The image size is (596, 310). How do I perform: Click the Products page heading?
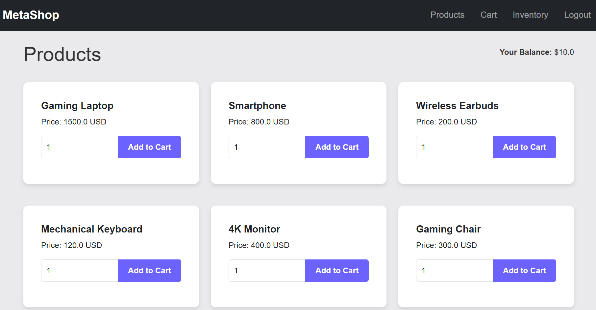click(x=62, y=55)
